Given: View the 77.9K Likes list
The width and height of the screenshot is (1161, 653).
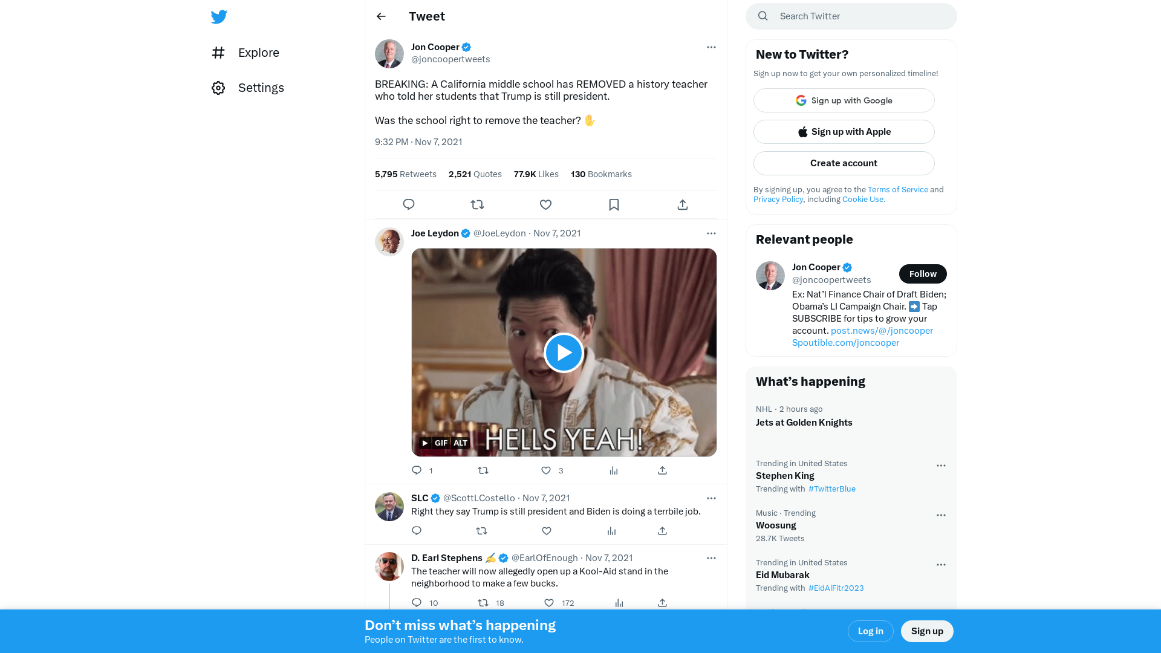Looking at the screenshot, I should point(536,174).
